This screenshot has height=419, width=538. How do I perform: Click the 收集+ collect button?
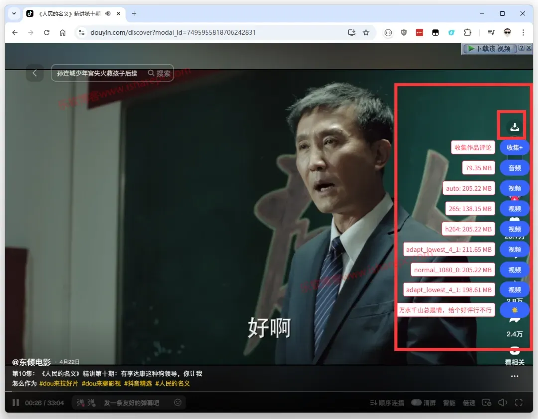(514, 148)
